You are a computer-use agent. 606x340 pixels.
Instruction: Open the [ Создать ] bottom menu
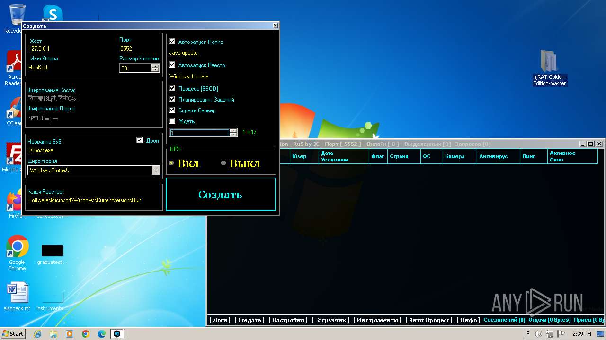coord(250,320)
